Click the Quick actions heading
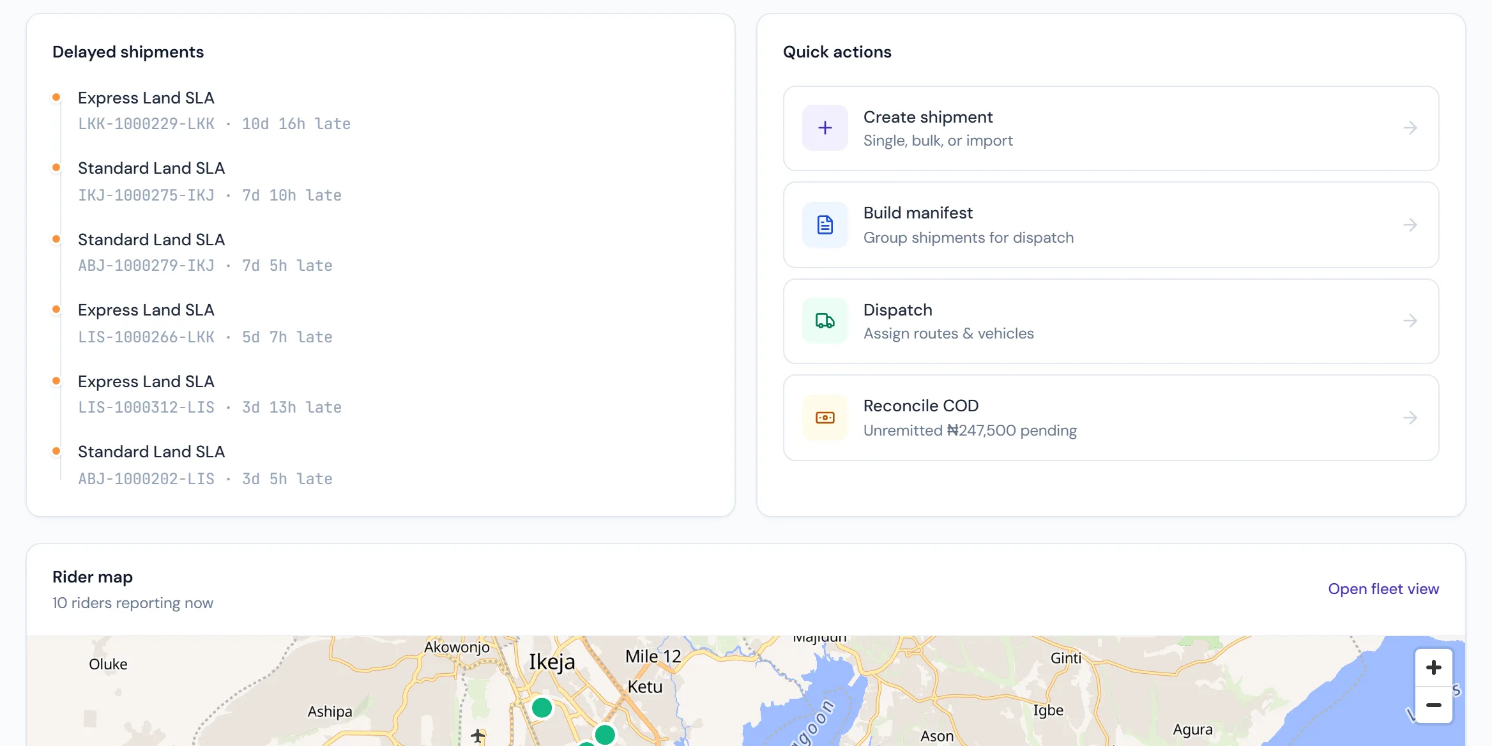This screenshot has width=1492, height=746. [837, 52]
